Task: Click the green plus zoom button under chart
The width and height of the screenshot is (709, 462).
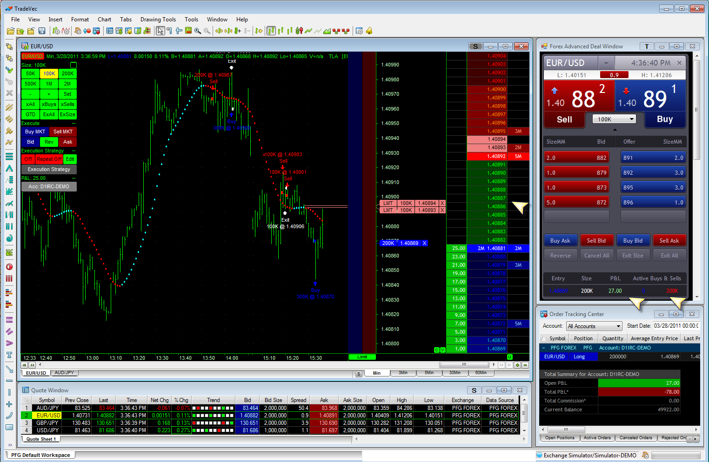Action: [517, 365]
